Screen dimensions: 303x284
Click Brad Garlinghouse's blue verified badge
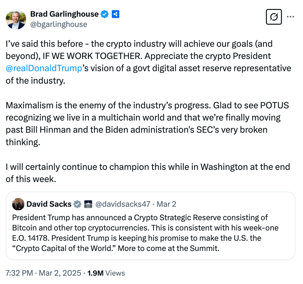105,14
